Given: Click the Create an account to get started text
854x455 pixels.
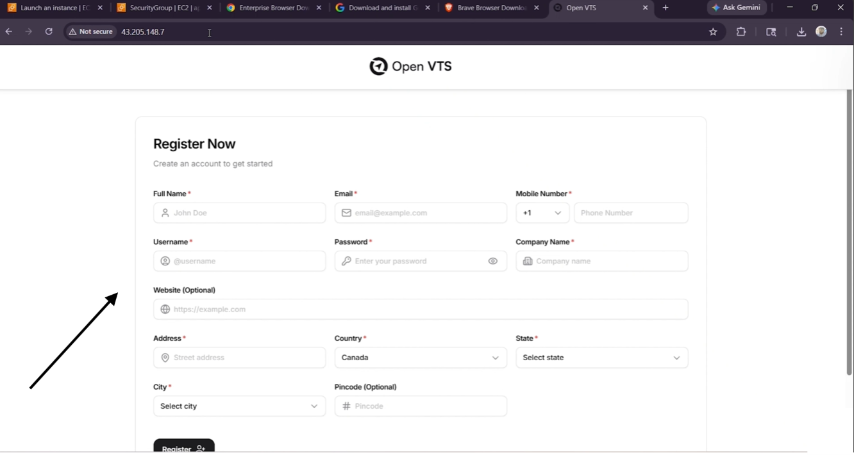Looking at the screenshot, I should click(x=213, y=163).
